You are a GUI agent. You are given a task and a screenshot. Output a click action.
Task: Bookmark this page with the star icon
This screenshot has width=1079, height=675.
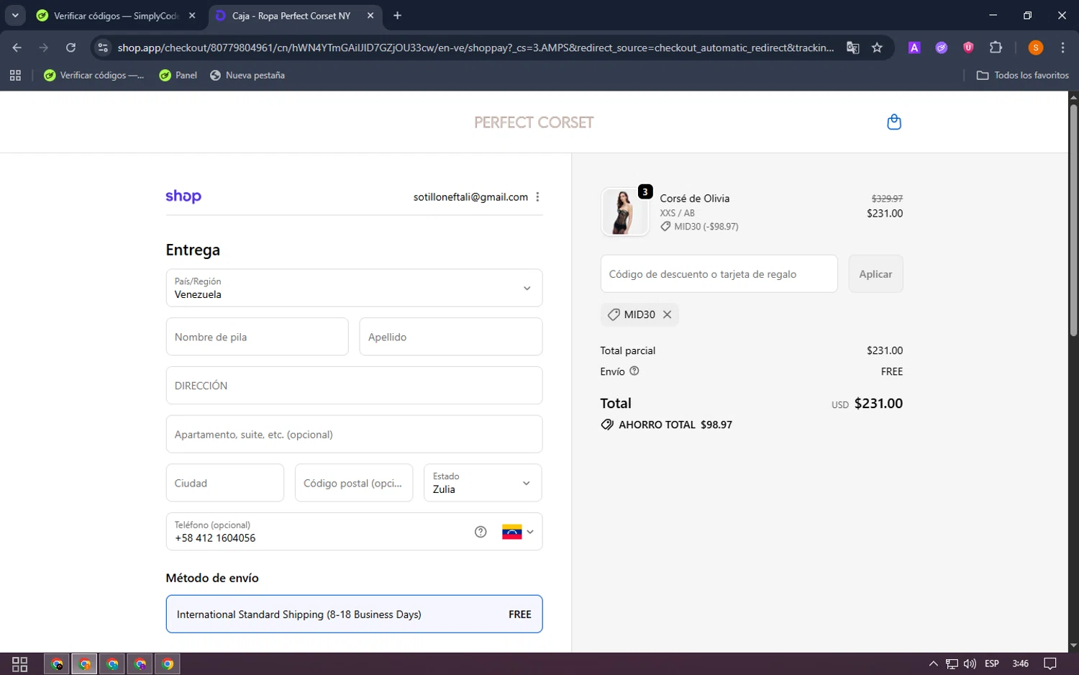pyautogui.click(x=877, y=47)
